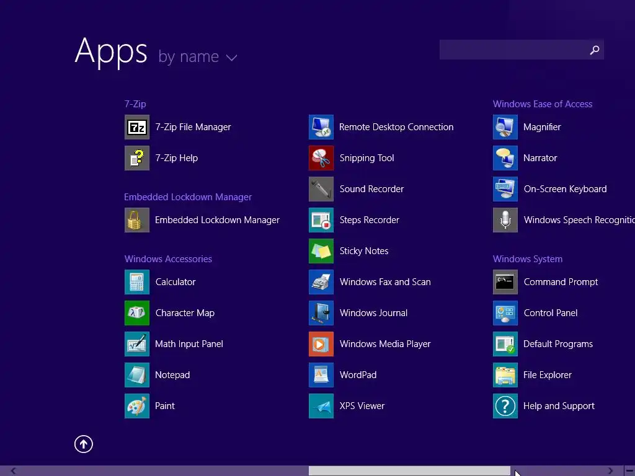
Task: Open the Narrator icon
Action: click(505, 158)
